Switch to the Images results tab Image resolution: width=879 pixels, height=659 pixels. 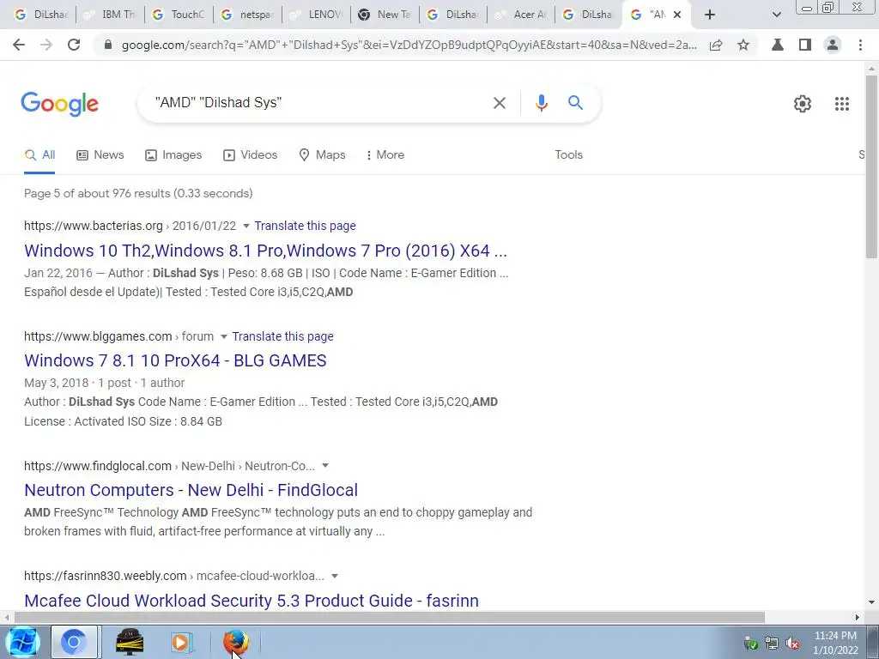click(173, 154)
